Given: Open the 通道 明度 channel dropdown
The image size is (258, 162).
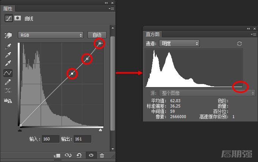Looking at the screenshot, I should [x=179, y=44].
